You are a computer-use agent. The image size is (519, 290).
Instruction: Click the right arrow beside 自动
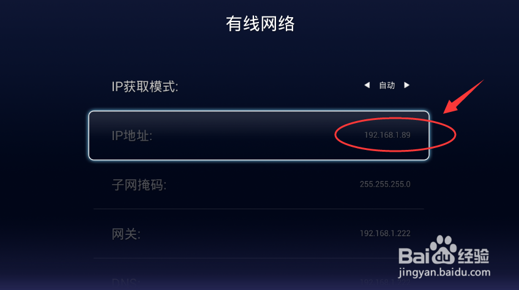(407, 85)
